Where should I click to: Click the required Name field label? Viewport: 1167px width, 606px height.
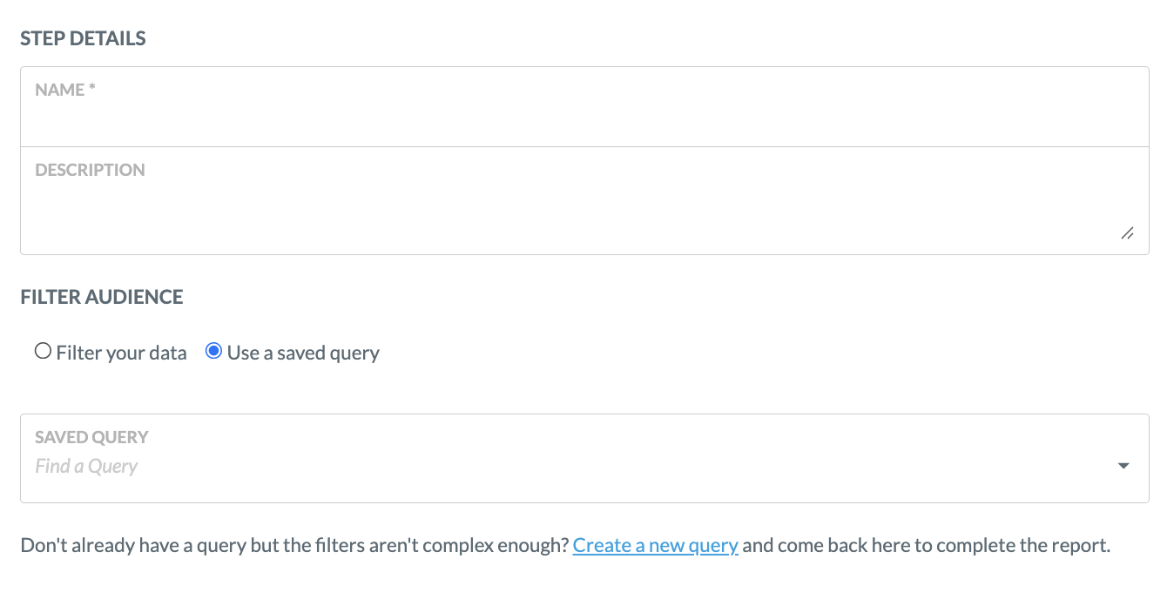click(x=64, y=90)
